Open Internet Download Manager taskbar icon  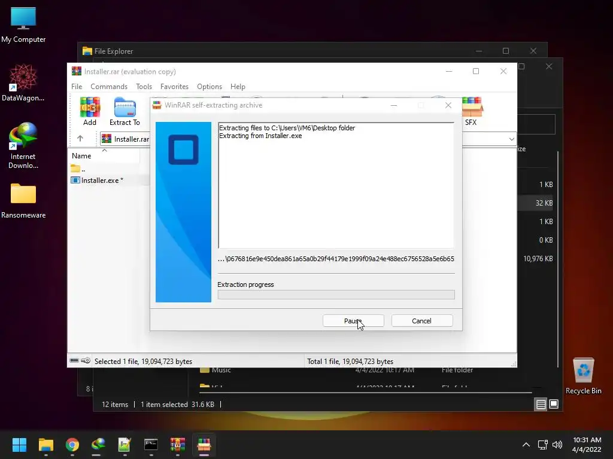pyautogui.click(x=98, y=445)
